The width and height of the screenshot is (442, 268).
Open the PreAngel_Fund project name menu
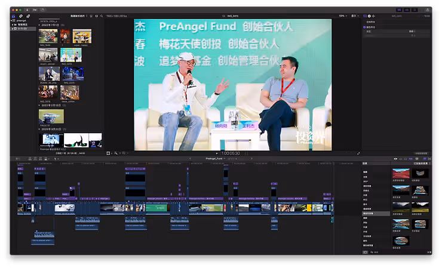(215, 158)
